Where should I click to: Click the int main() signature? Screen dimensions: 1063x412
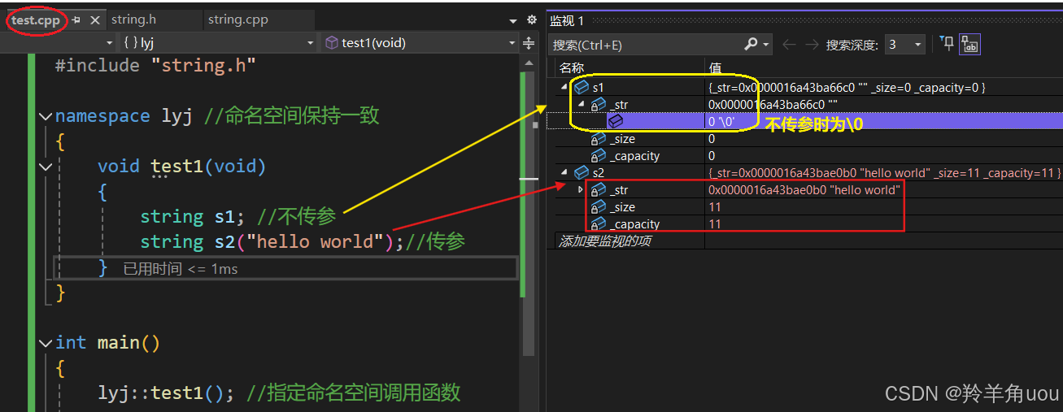coord(107,343)
